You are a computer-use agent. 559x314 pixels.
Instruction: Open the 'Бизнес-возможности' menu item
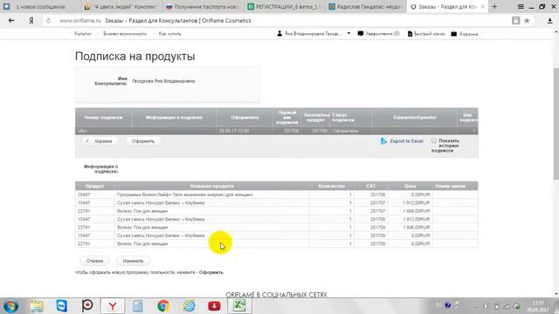pyautogui.click(x=125, y=33)
